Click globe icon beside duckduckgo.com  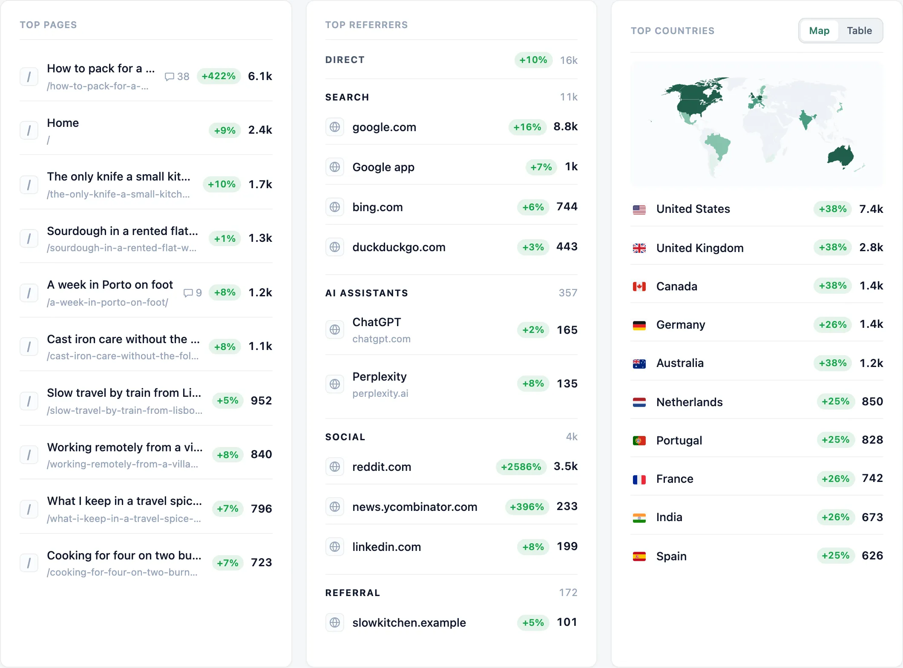pos(335,247)
